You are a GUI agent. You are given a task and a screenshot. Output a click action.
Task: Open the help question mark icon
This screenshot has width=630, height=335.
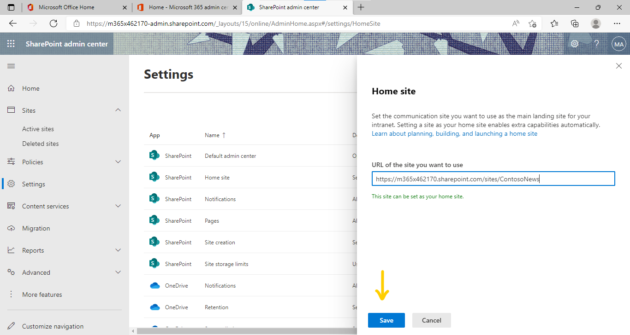(x=596, y=44)
